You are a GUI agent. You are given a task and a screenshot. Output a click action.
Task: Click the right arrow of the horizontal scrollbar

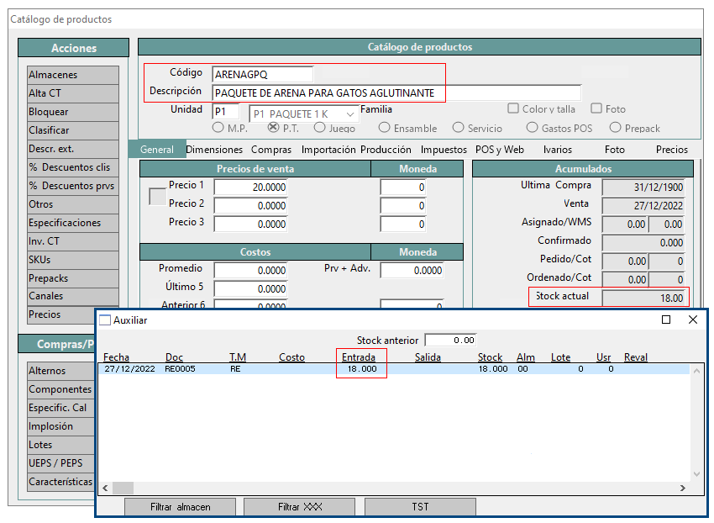pos(683,489)
